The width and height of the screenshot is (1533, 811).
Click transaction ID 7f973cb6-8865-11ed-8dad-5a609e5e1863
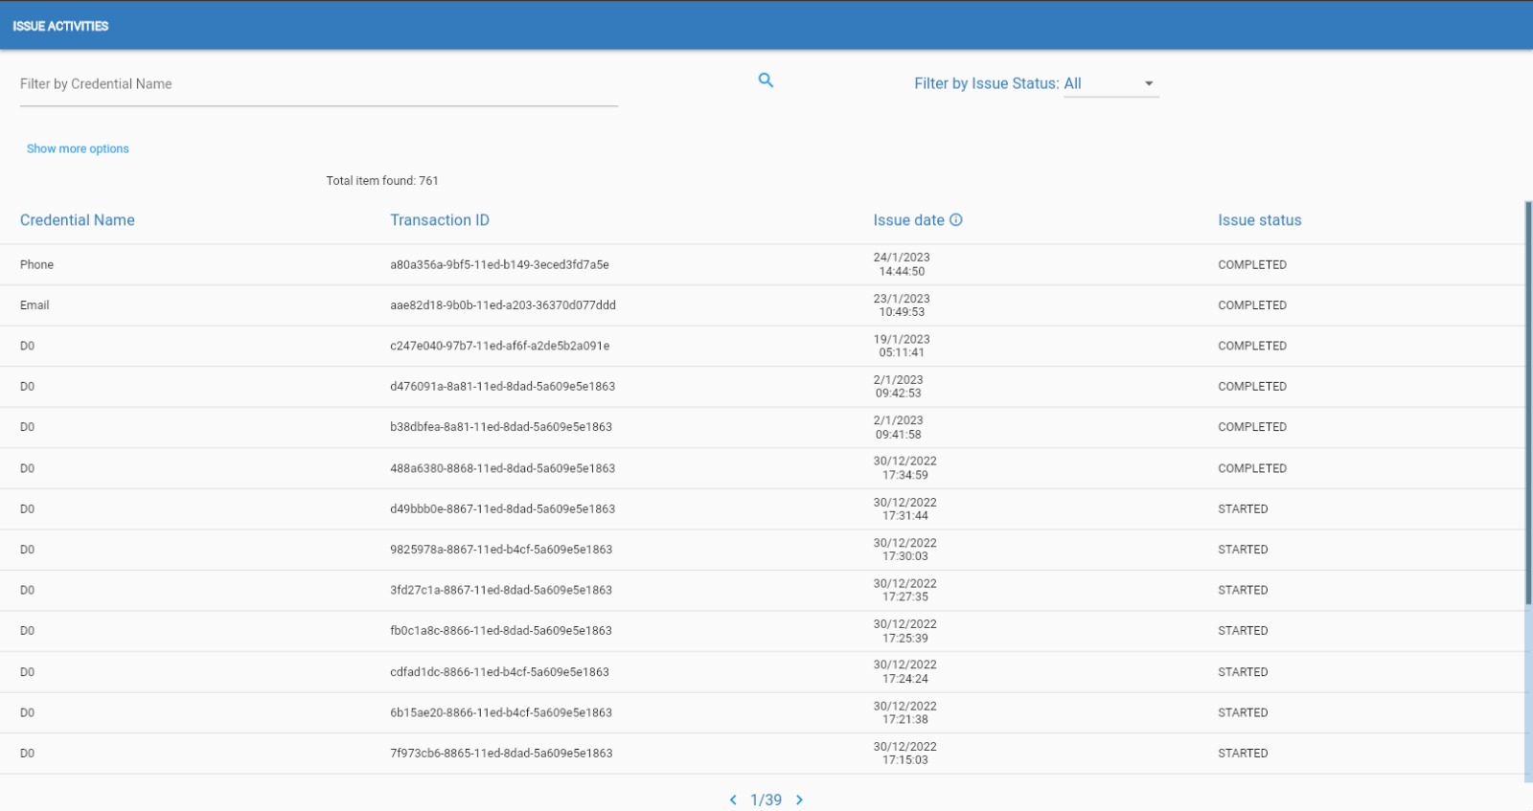pyautogui.click(x=501, y=754)
